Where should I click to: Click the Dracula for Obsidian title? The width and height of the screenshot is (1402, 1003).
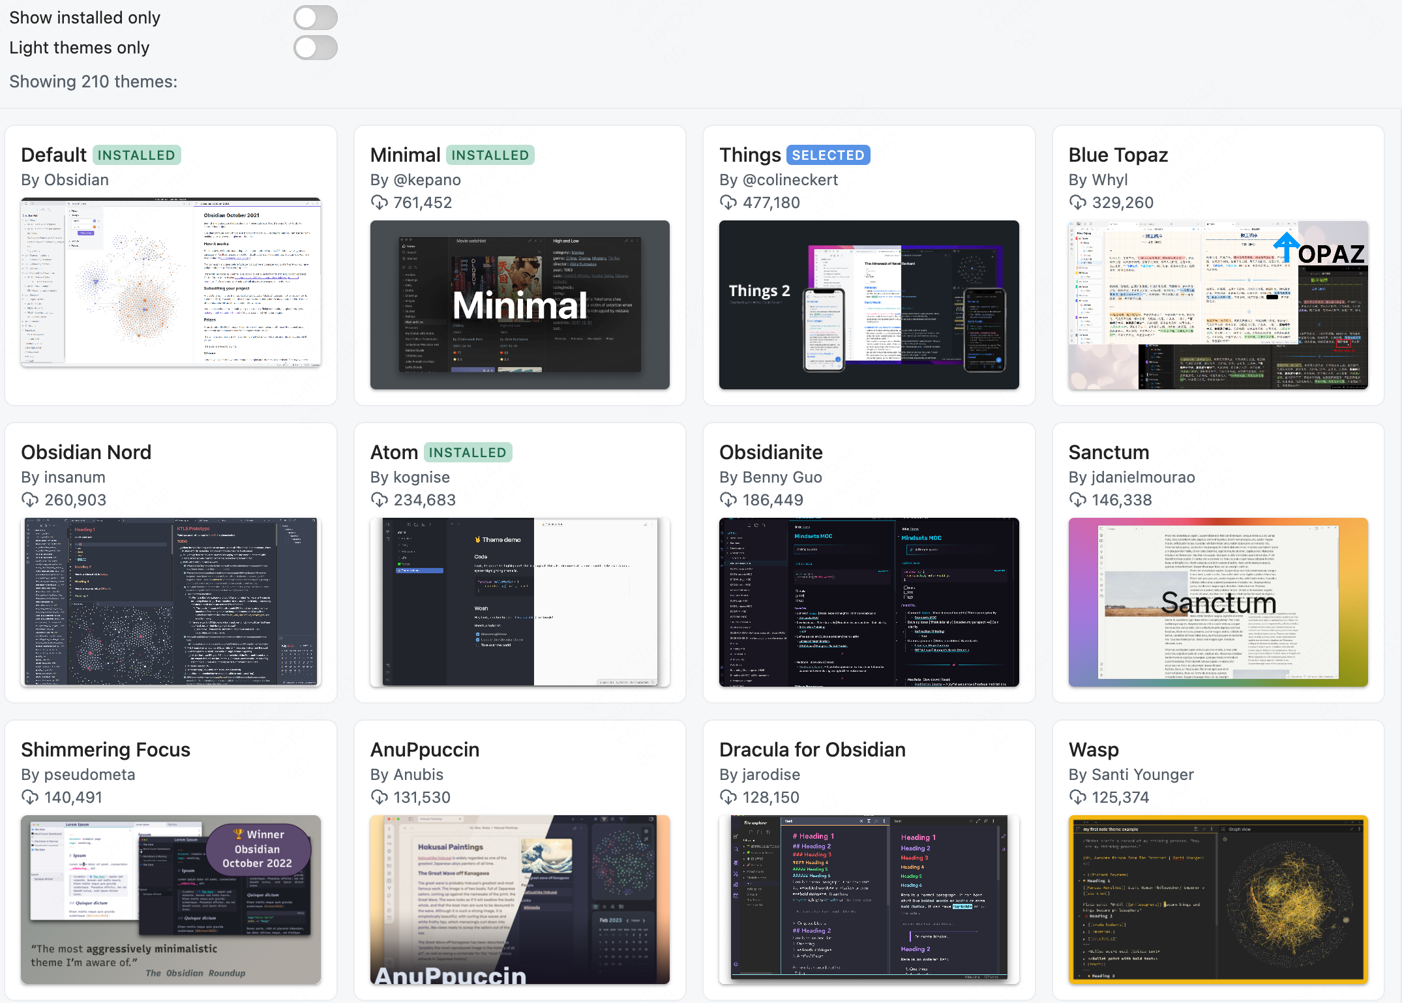pos(813,750)
